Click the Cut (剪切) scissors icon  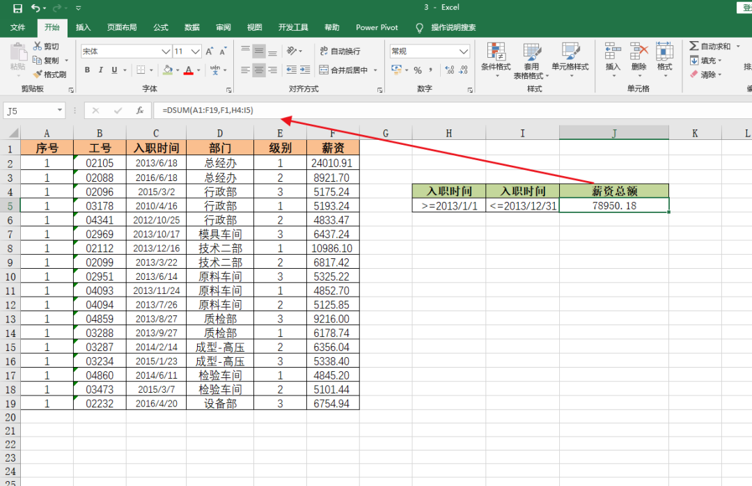[x=38, y=46]
